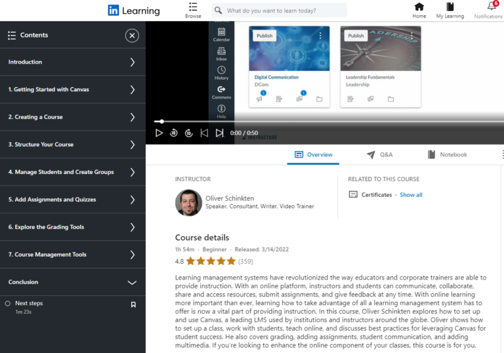The image size is (504, 353).
Task: Switch to the Q&A tab
Action: pos(379,155)
